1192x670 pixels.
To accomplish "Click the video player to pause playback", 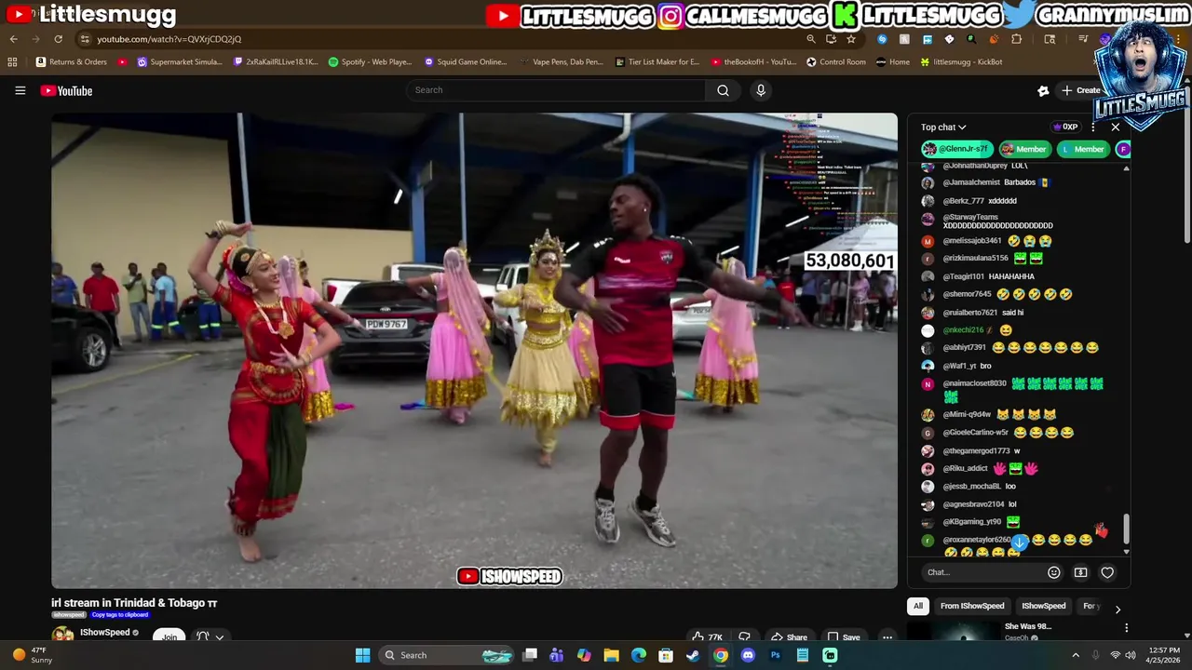I will pyautogui.click(x=474, y=351).
